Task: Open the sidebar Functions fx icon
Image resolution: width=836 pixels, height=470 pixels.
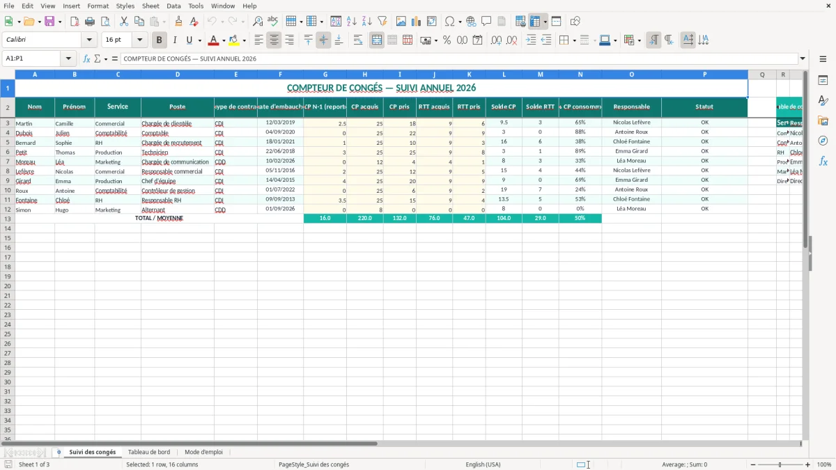Action: (823, 161)
